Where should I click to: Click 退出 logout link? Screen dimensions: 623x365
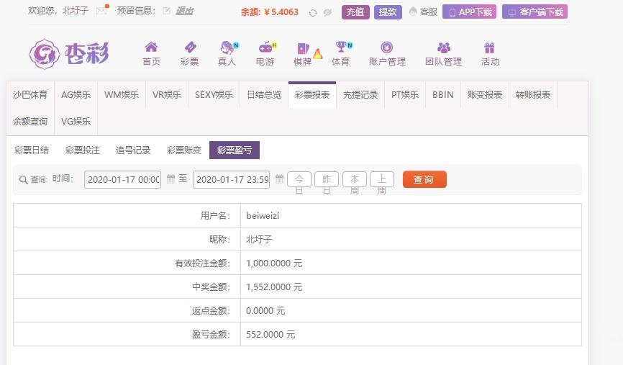[x=184, y=11]
